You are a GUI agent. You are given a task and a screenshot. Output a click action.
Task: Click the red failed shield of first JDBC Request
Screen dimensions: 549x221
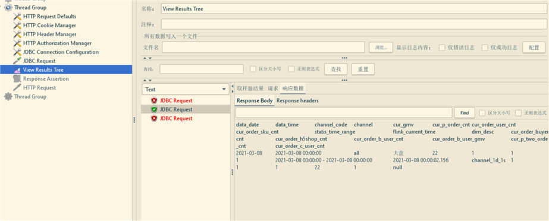point(154,101)
